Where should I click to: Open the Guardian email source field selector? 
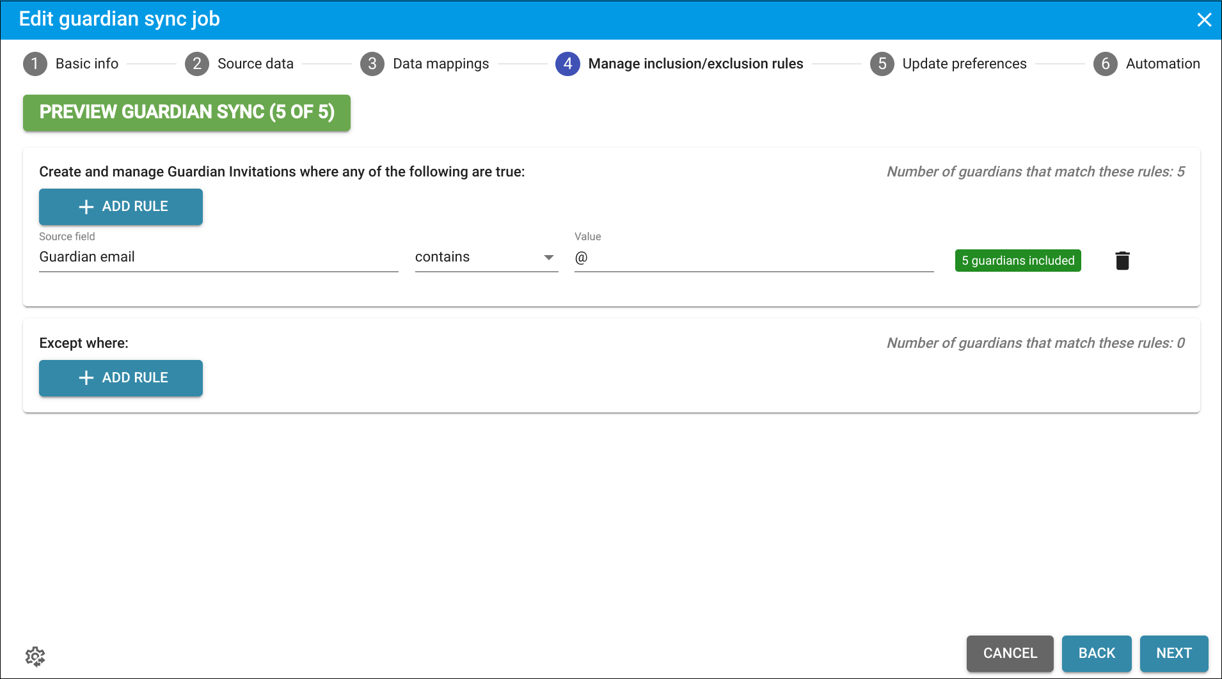coord(219,257)
